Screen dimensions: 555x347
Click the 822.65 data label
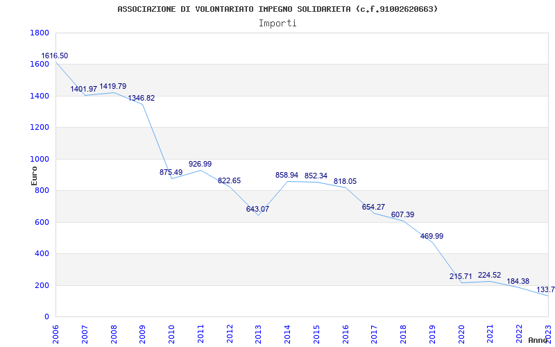(229, 181)
